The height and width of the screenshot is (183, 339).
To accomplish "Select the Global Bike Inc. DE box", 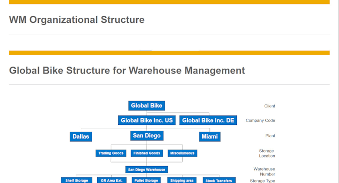I will coord(208,120).
